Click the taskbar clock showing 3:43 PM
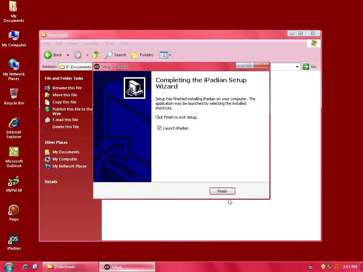 (350, 267)
